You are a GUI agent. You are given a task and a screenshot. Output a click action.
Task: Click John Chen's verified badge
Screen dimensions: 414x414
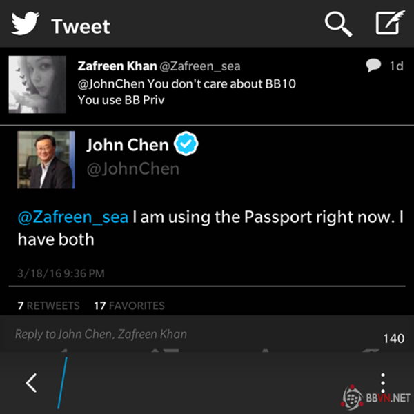click(x=186, y=144)
